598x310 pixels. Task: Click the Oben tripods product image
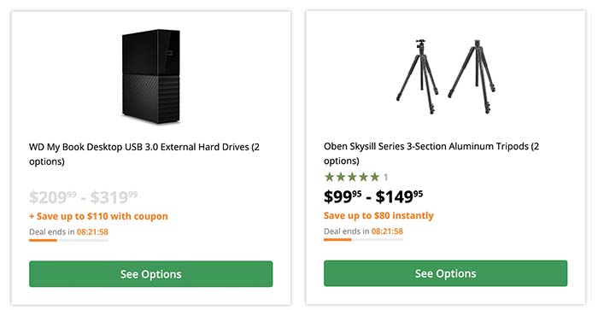point(445,76)
